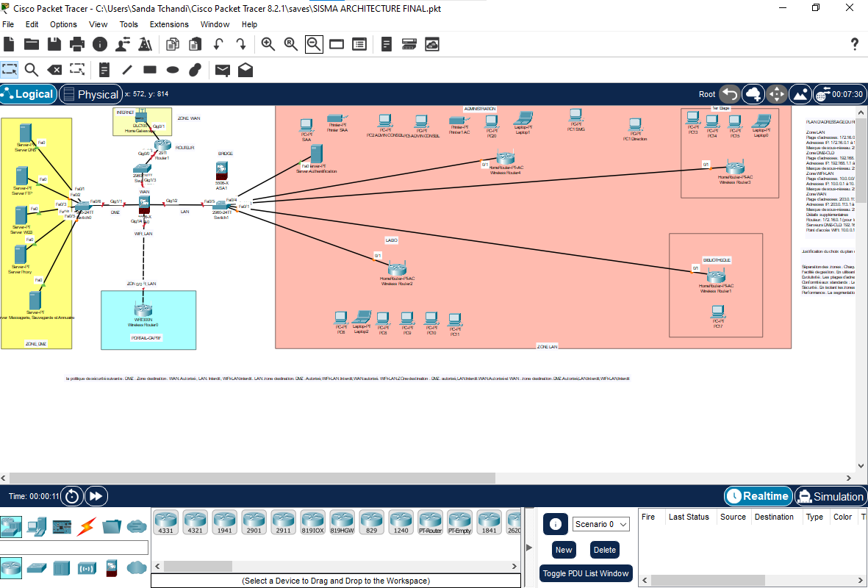
Task: Select the Connections lightning bolt category
Action: pyautogui.click(x=86, y=526)
